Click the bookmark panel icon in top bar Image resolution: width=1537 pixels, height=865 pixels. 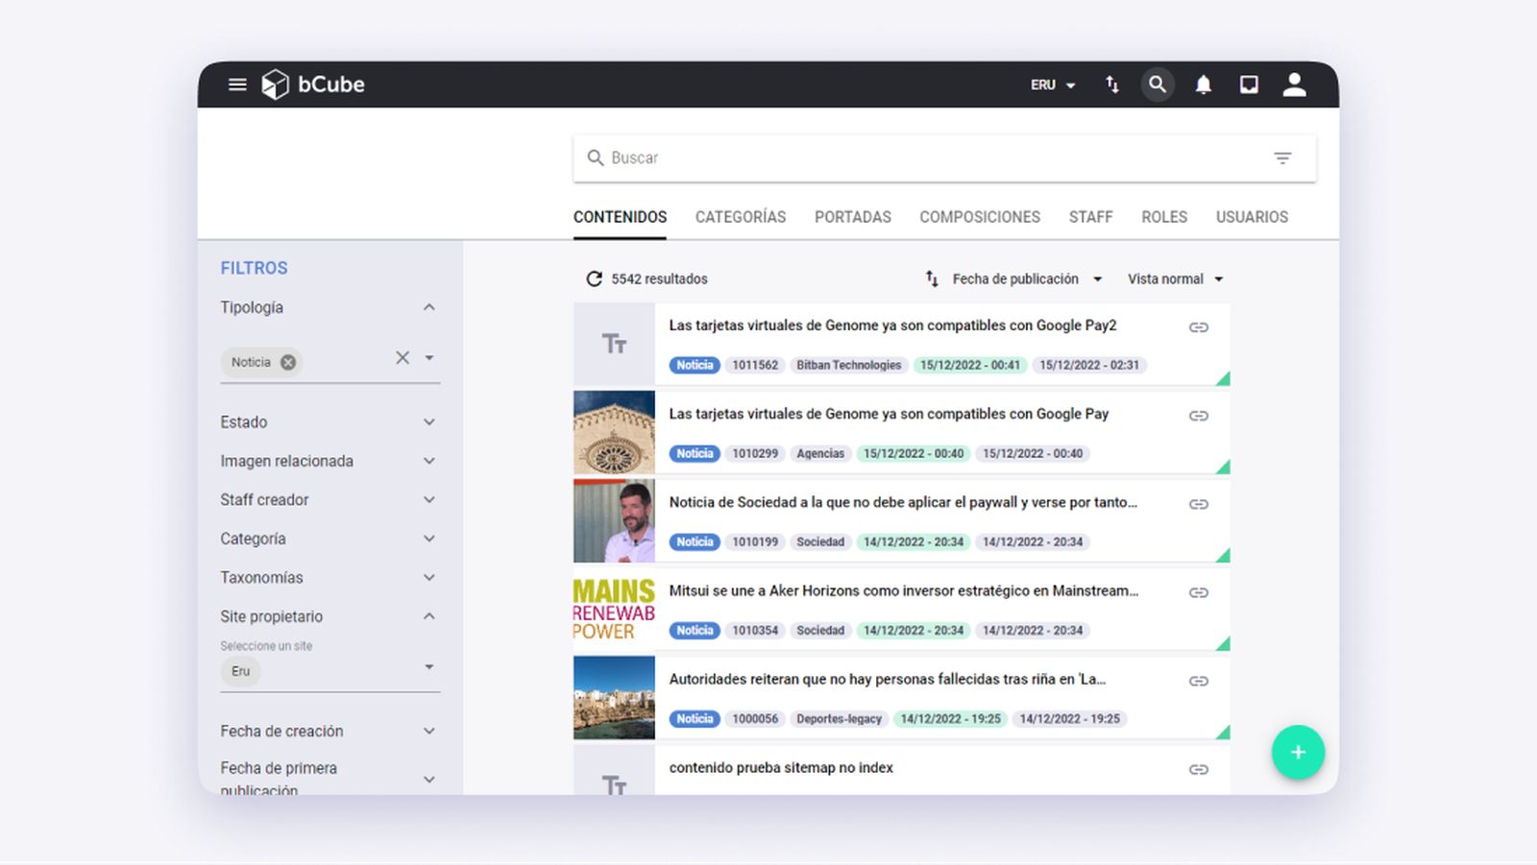click(x=1248, y=84)
